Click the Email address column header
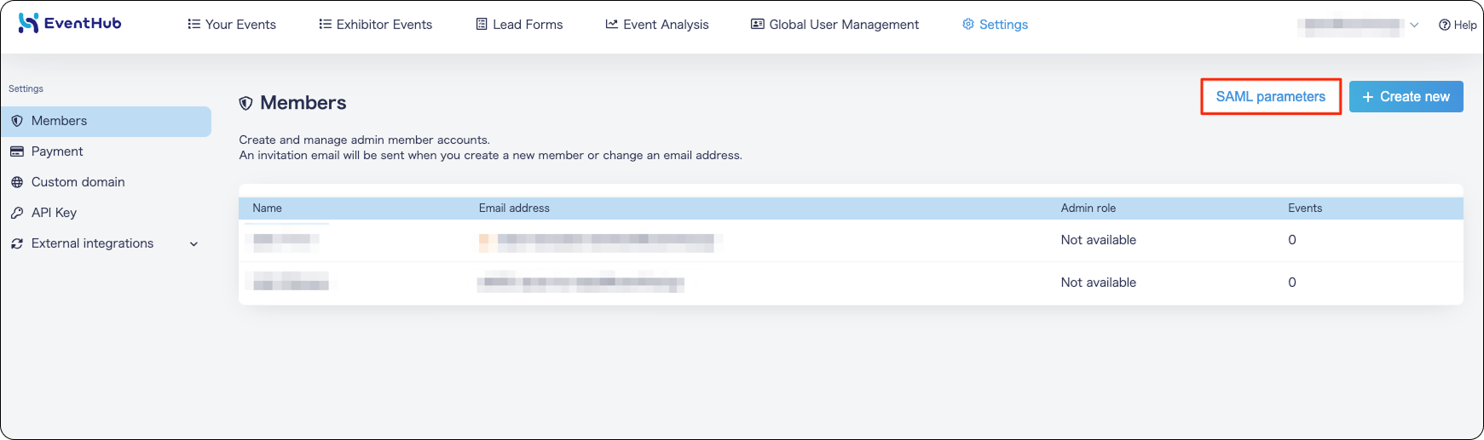The width and height of the screenshot is (1484, 440). (x=514, y=209)
